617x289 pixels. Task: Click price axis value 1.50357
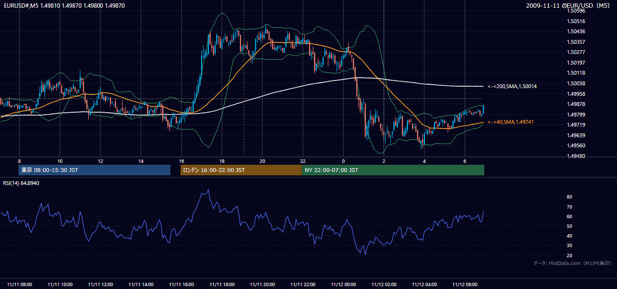click(x=576, y=42)
